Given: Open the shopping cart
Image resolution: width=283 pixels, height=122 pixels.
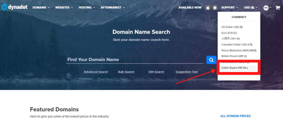Looking at the screenshot, I should coord(277,8).
